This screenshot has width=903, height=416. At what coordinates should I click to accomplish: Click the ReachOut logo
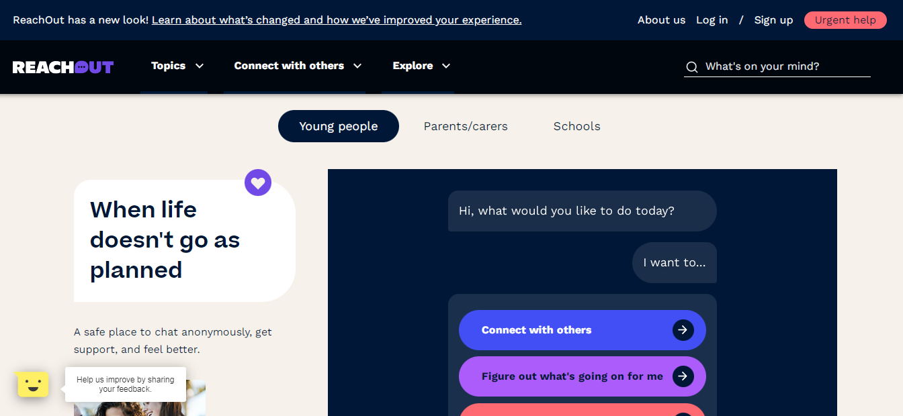click(x=63, y=66)
